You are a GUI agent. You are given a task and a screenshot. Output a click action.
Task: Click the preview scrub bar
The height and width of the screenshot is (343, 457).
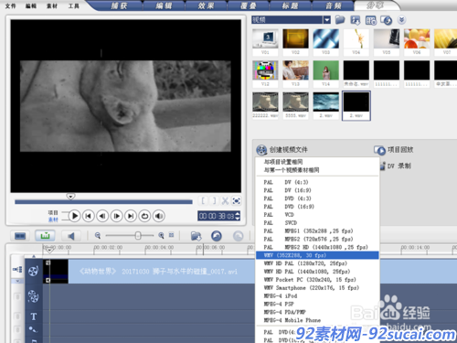103,202
